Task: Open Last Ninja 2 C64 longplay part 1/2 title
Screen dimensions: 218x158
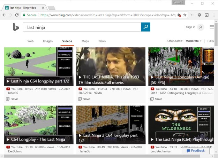Action: [108, 138]
